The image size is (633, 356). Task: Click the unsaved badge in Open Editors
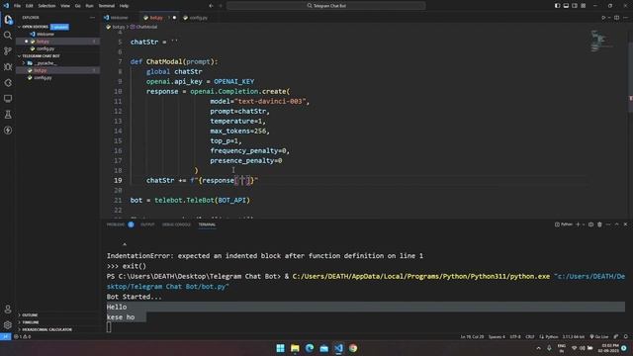[59, 27]
